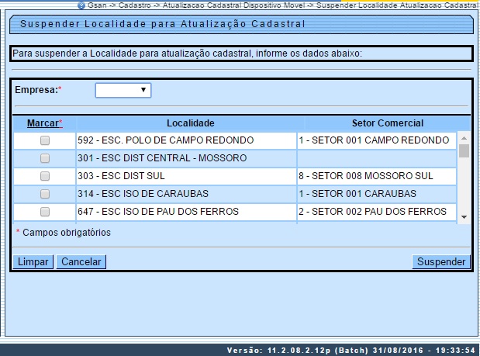Click the help icon beside Gsan breadcrumb
The height and width of the screenshot is (356, 480).
(x=81, y=5)
